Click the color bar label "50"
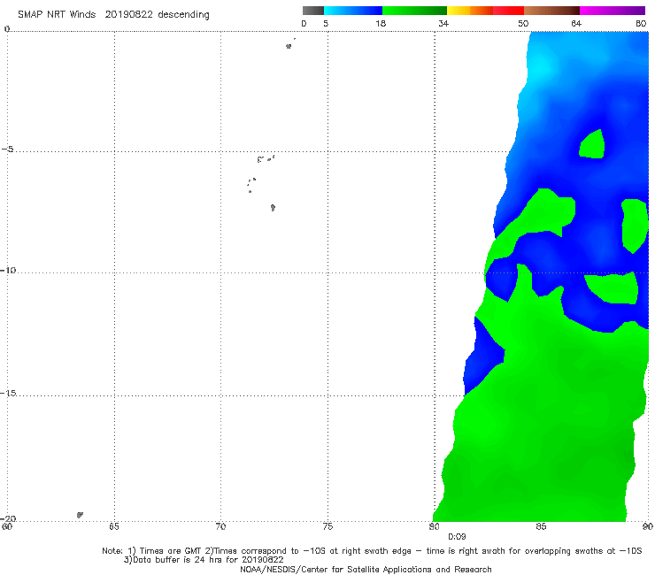 pos(523,24)
